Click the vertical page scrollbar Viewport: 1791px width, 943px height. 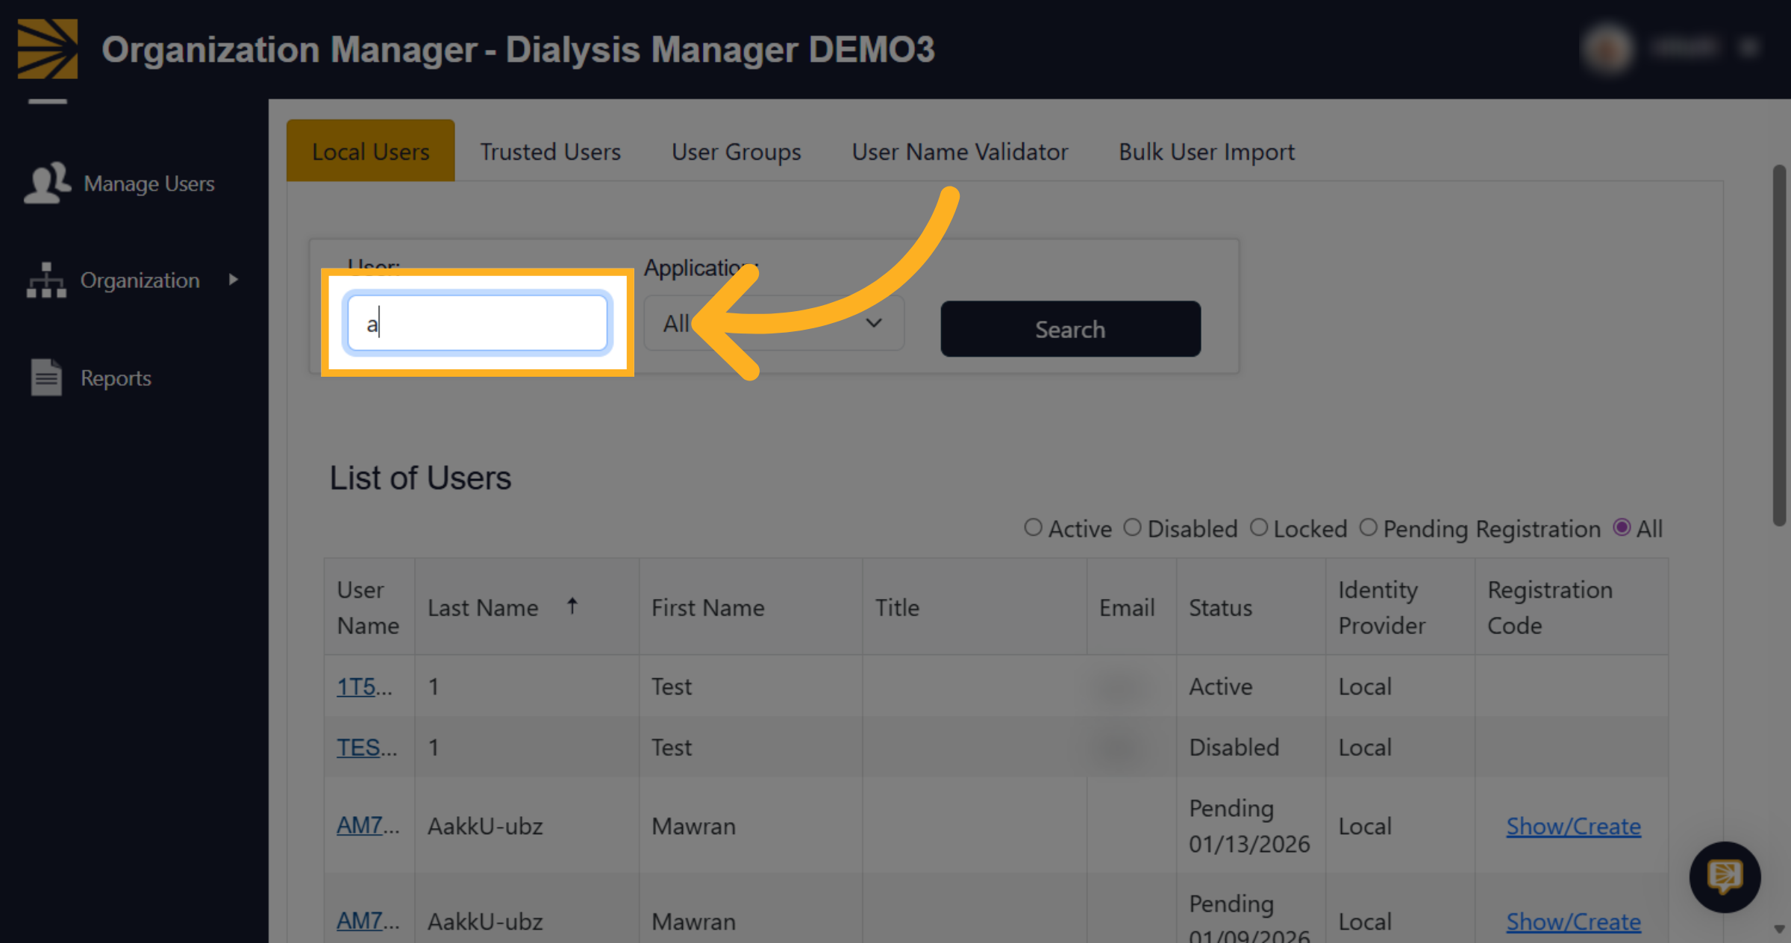click(x=1779, y=345)
